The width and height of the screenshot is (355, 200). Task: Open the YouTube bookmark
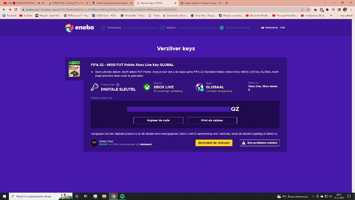26,16
